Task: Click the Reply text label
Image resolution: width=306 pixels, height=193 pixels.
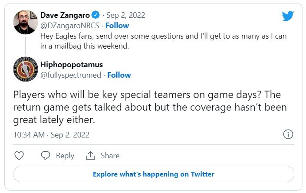Action: [x=65, y=155]
